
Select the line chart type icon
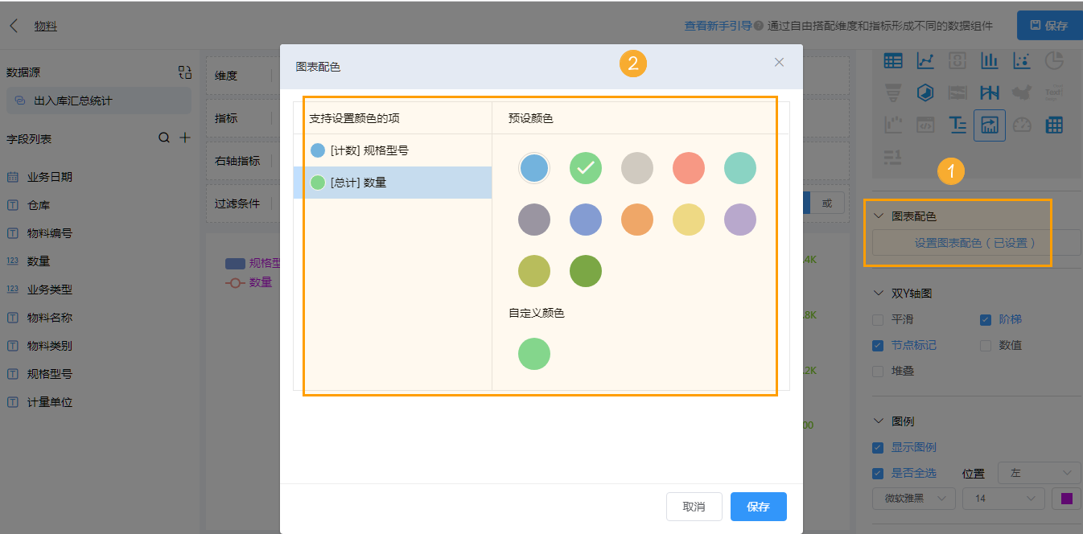925,61
